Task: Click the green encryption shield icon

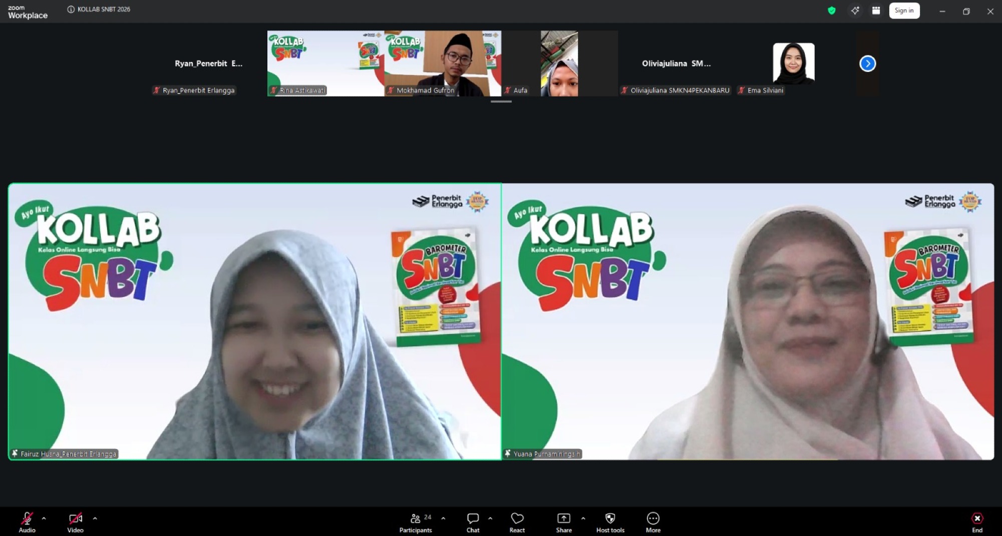Action: tap(832, 10)
